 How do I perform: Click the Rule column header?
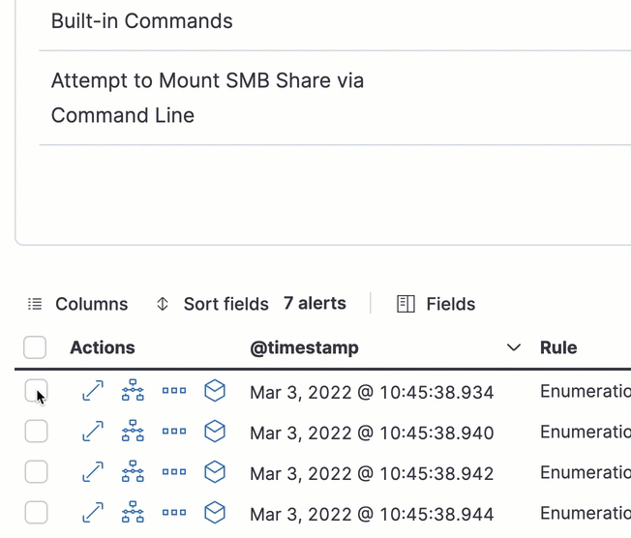pyautogui.click(x=558, y=347)
